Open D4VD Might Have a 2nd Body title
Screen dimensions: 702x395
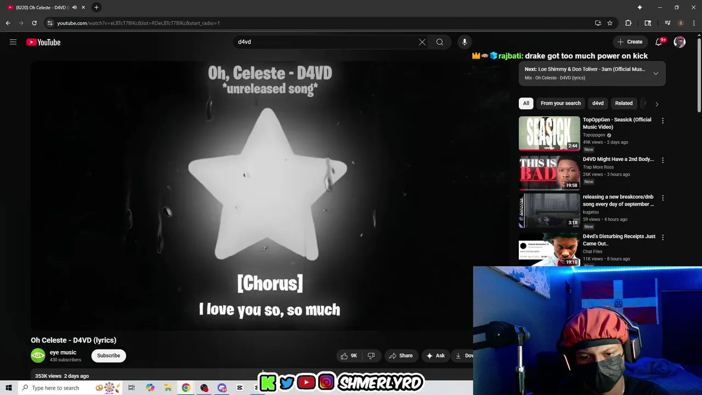(618, 159)
